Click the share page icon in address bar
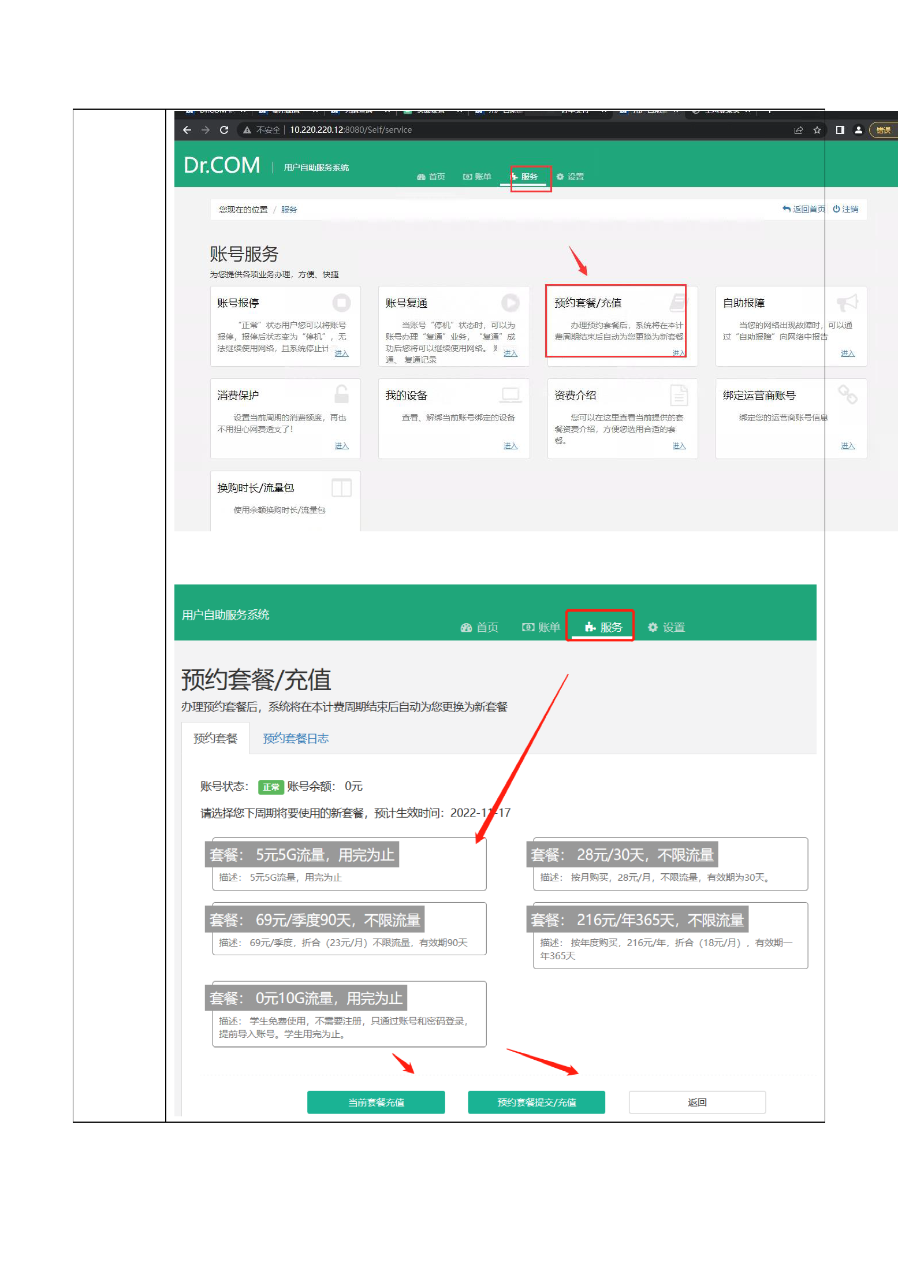This screenshot has height=1270, width=898. (798, 130)
